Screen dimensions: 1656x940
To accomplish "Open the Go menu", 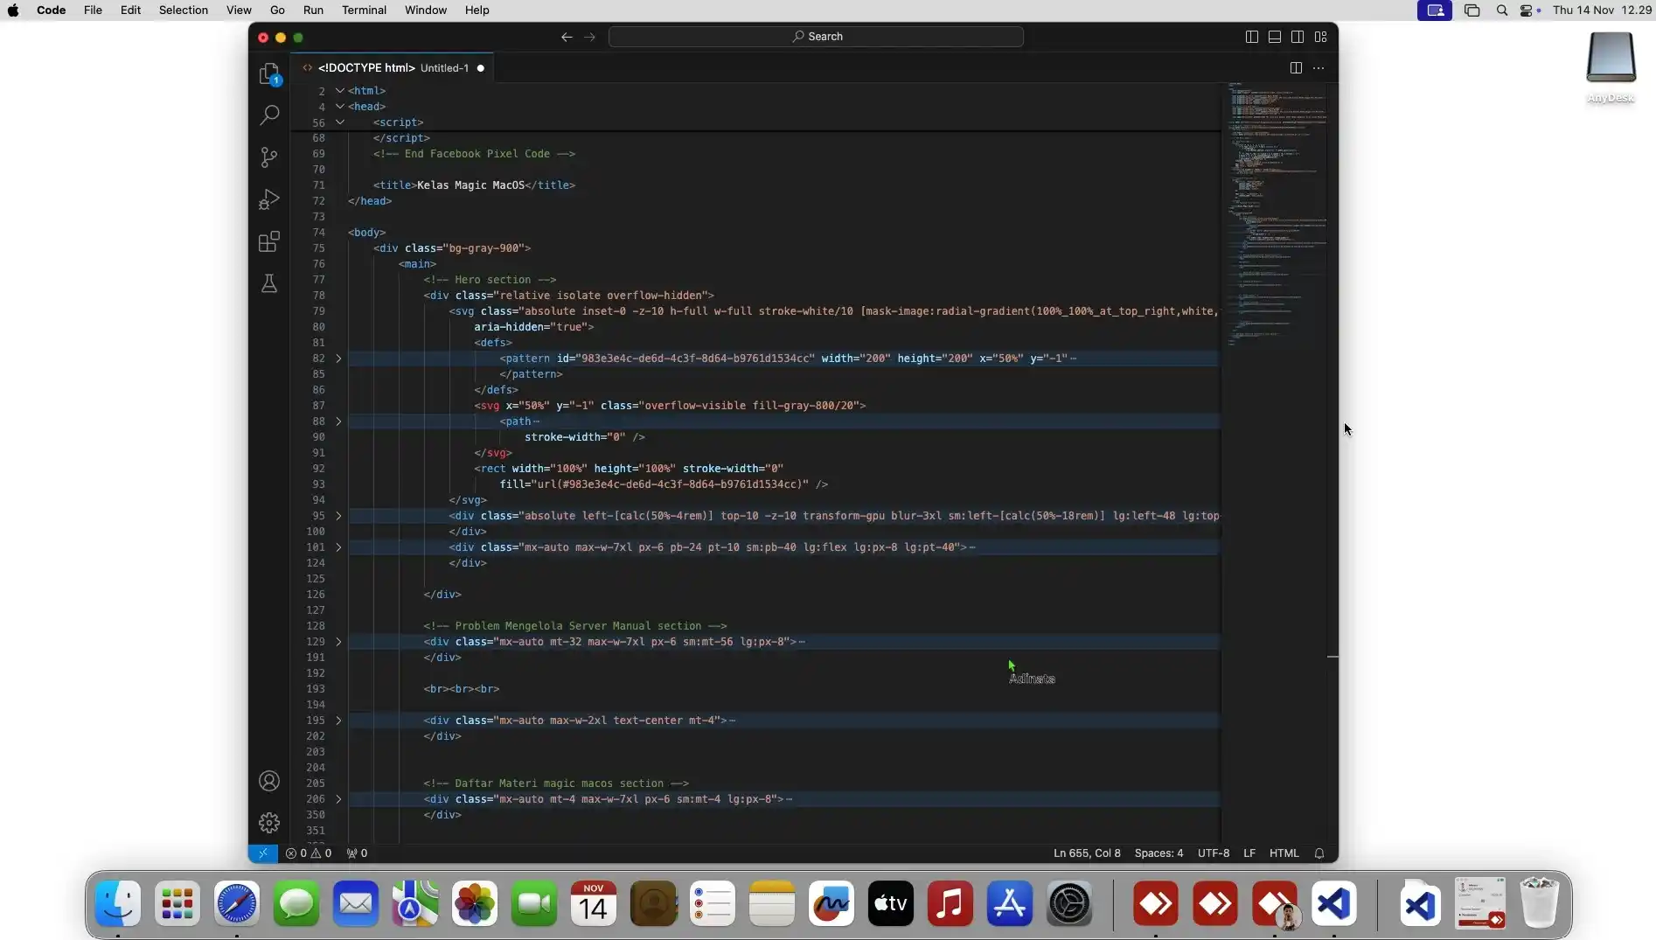I will coord(277,10).
